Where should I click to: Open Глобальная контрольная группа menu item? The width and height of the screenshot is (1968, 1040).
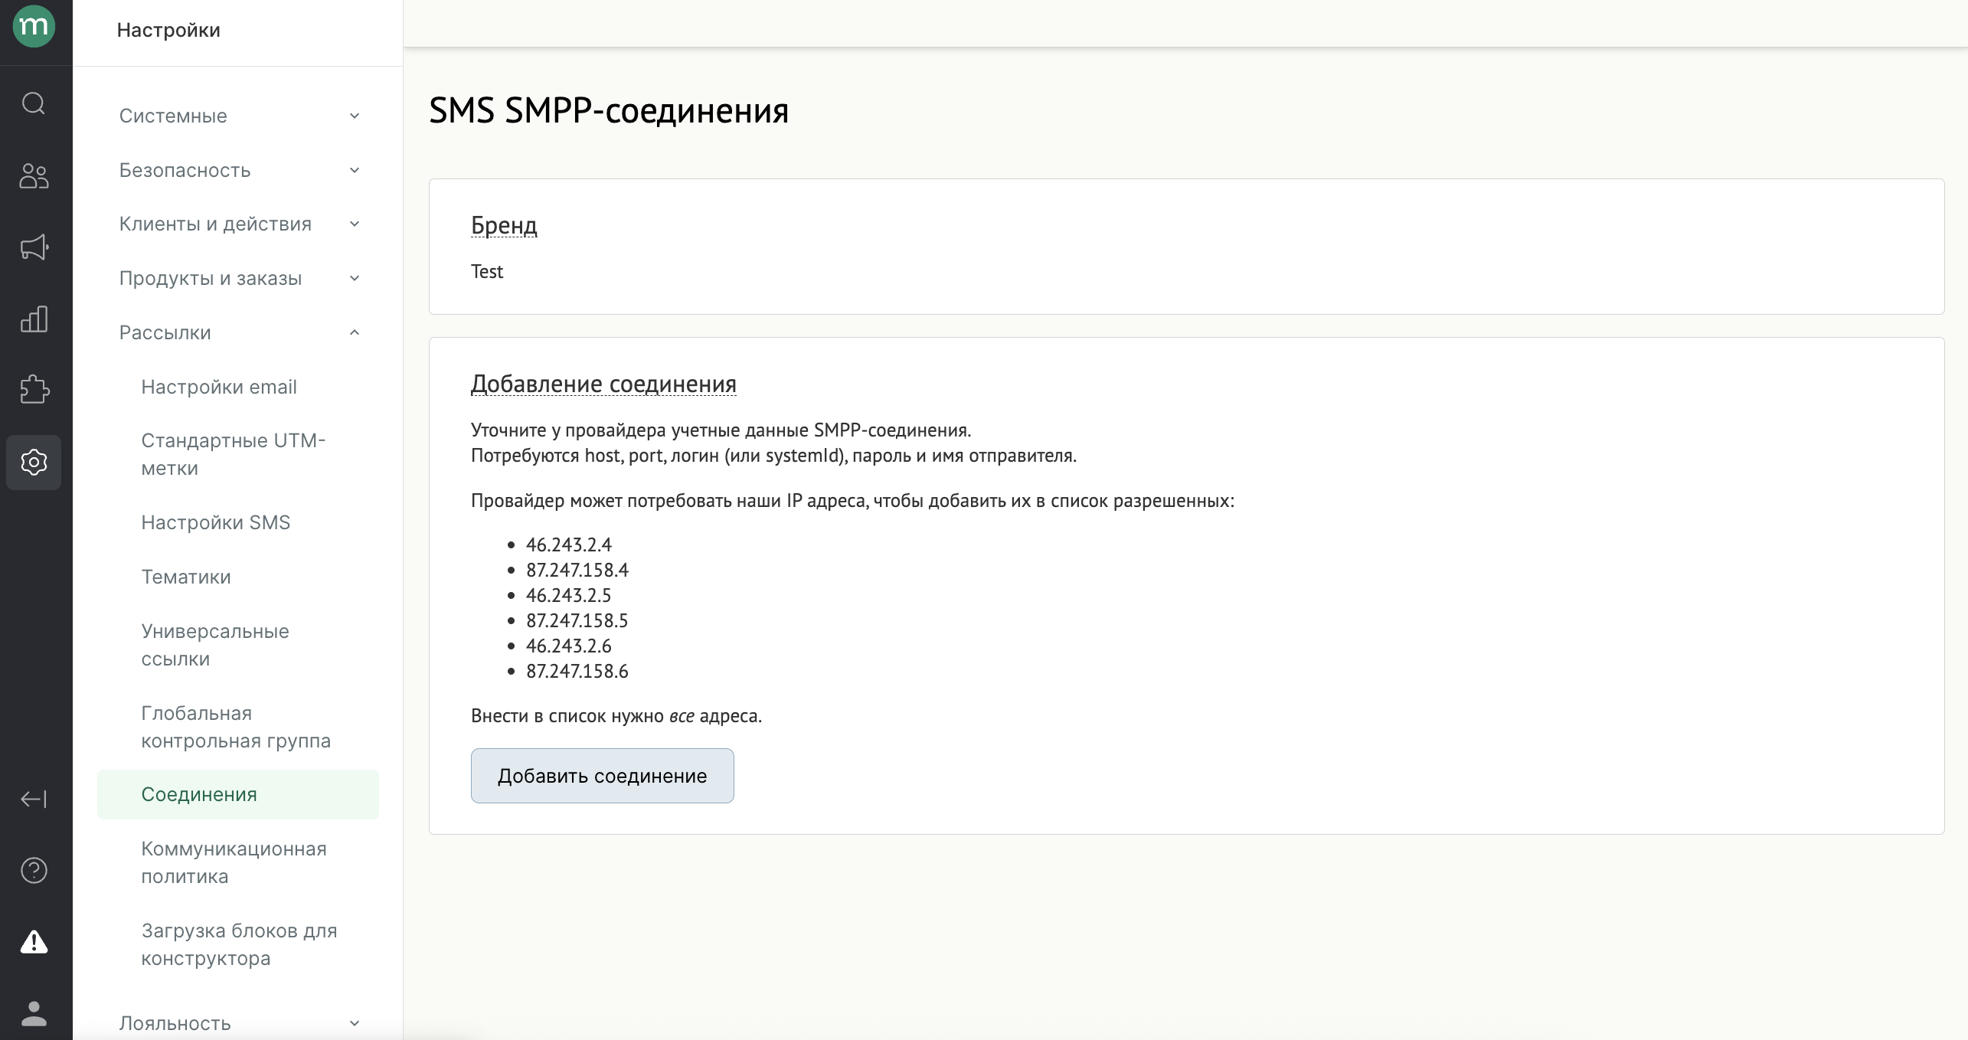[238, 727]
